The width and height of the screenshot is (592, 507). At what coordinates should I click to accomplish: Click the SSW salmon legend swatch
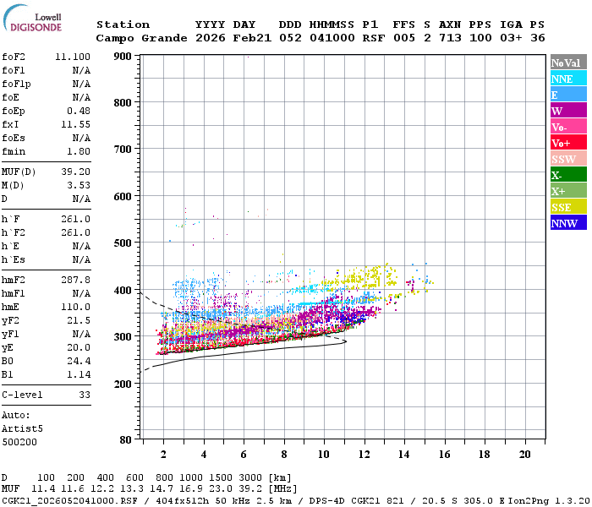[x=568, y=159]
